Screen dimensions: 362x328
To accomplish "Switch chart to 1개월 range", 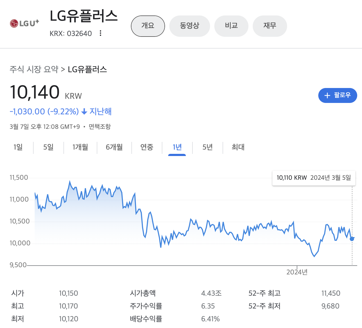I will 80,147.
